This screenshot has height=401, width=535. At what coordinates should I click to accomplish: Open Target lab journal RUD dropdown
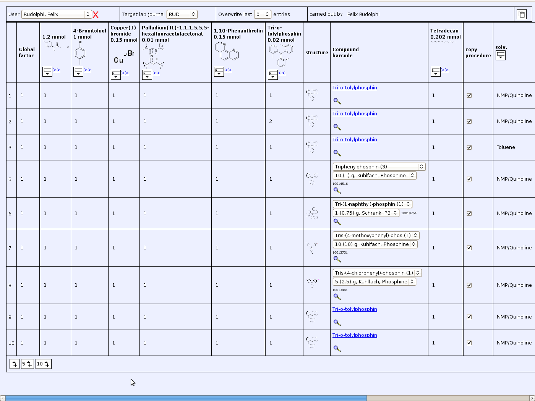tap(182, 14)
